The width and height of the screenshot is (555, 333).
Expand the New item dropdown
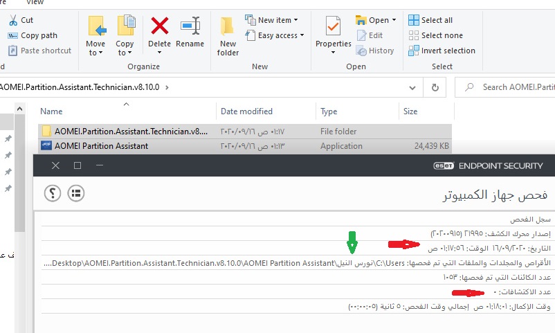271,20
